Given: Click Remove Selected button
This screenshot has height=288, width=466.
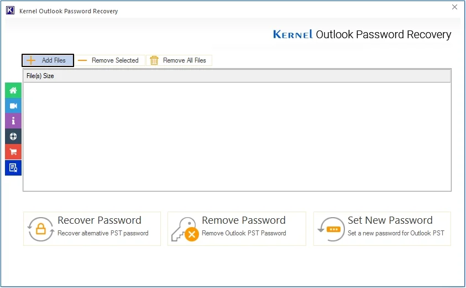Looking at the screenshot, I should (109, 60).
